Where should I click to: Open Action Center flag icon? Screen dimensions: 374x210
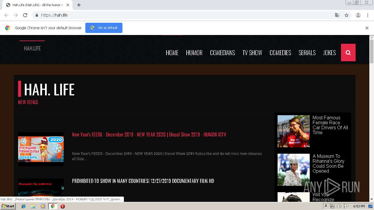tap(346, 206)
